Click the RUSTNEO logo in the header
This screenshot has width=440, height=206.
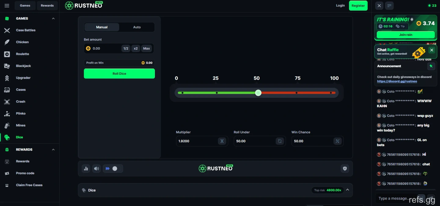pos(84,5)
